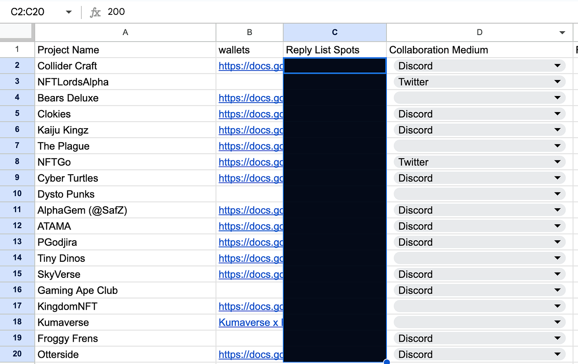Select row 20 header number

point(17,354)
